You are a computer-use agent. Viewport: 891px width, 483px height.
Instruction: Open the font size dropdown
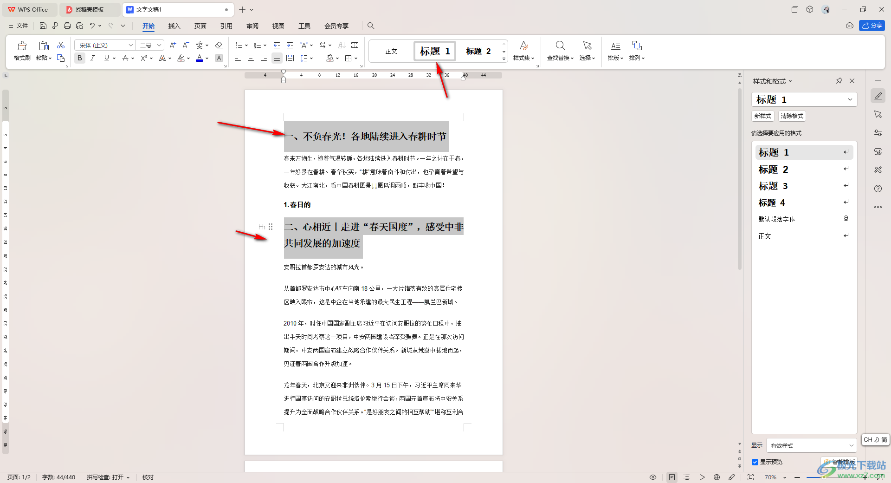(159, 45)
